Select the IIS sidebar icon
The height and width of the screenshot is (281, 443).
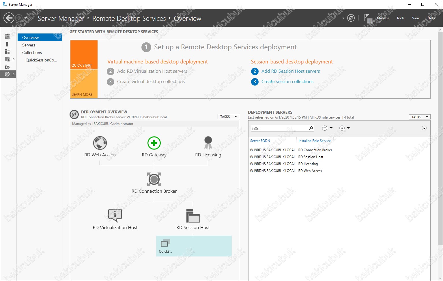[7, 67]
